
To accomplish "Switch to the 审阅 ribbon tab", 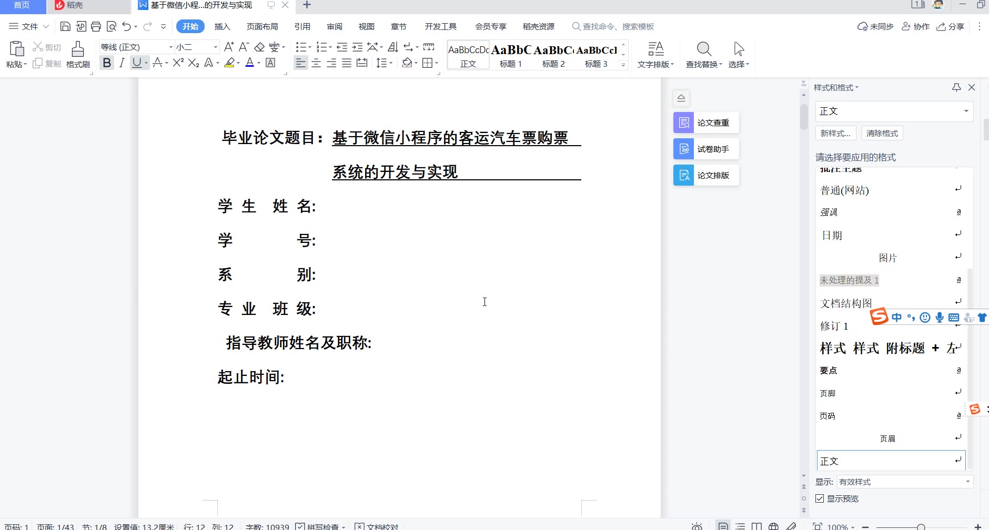I will 334,26.
